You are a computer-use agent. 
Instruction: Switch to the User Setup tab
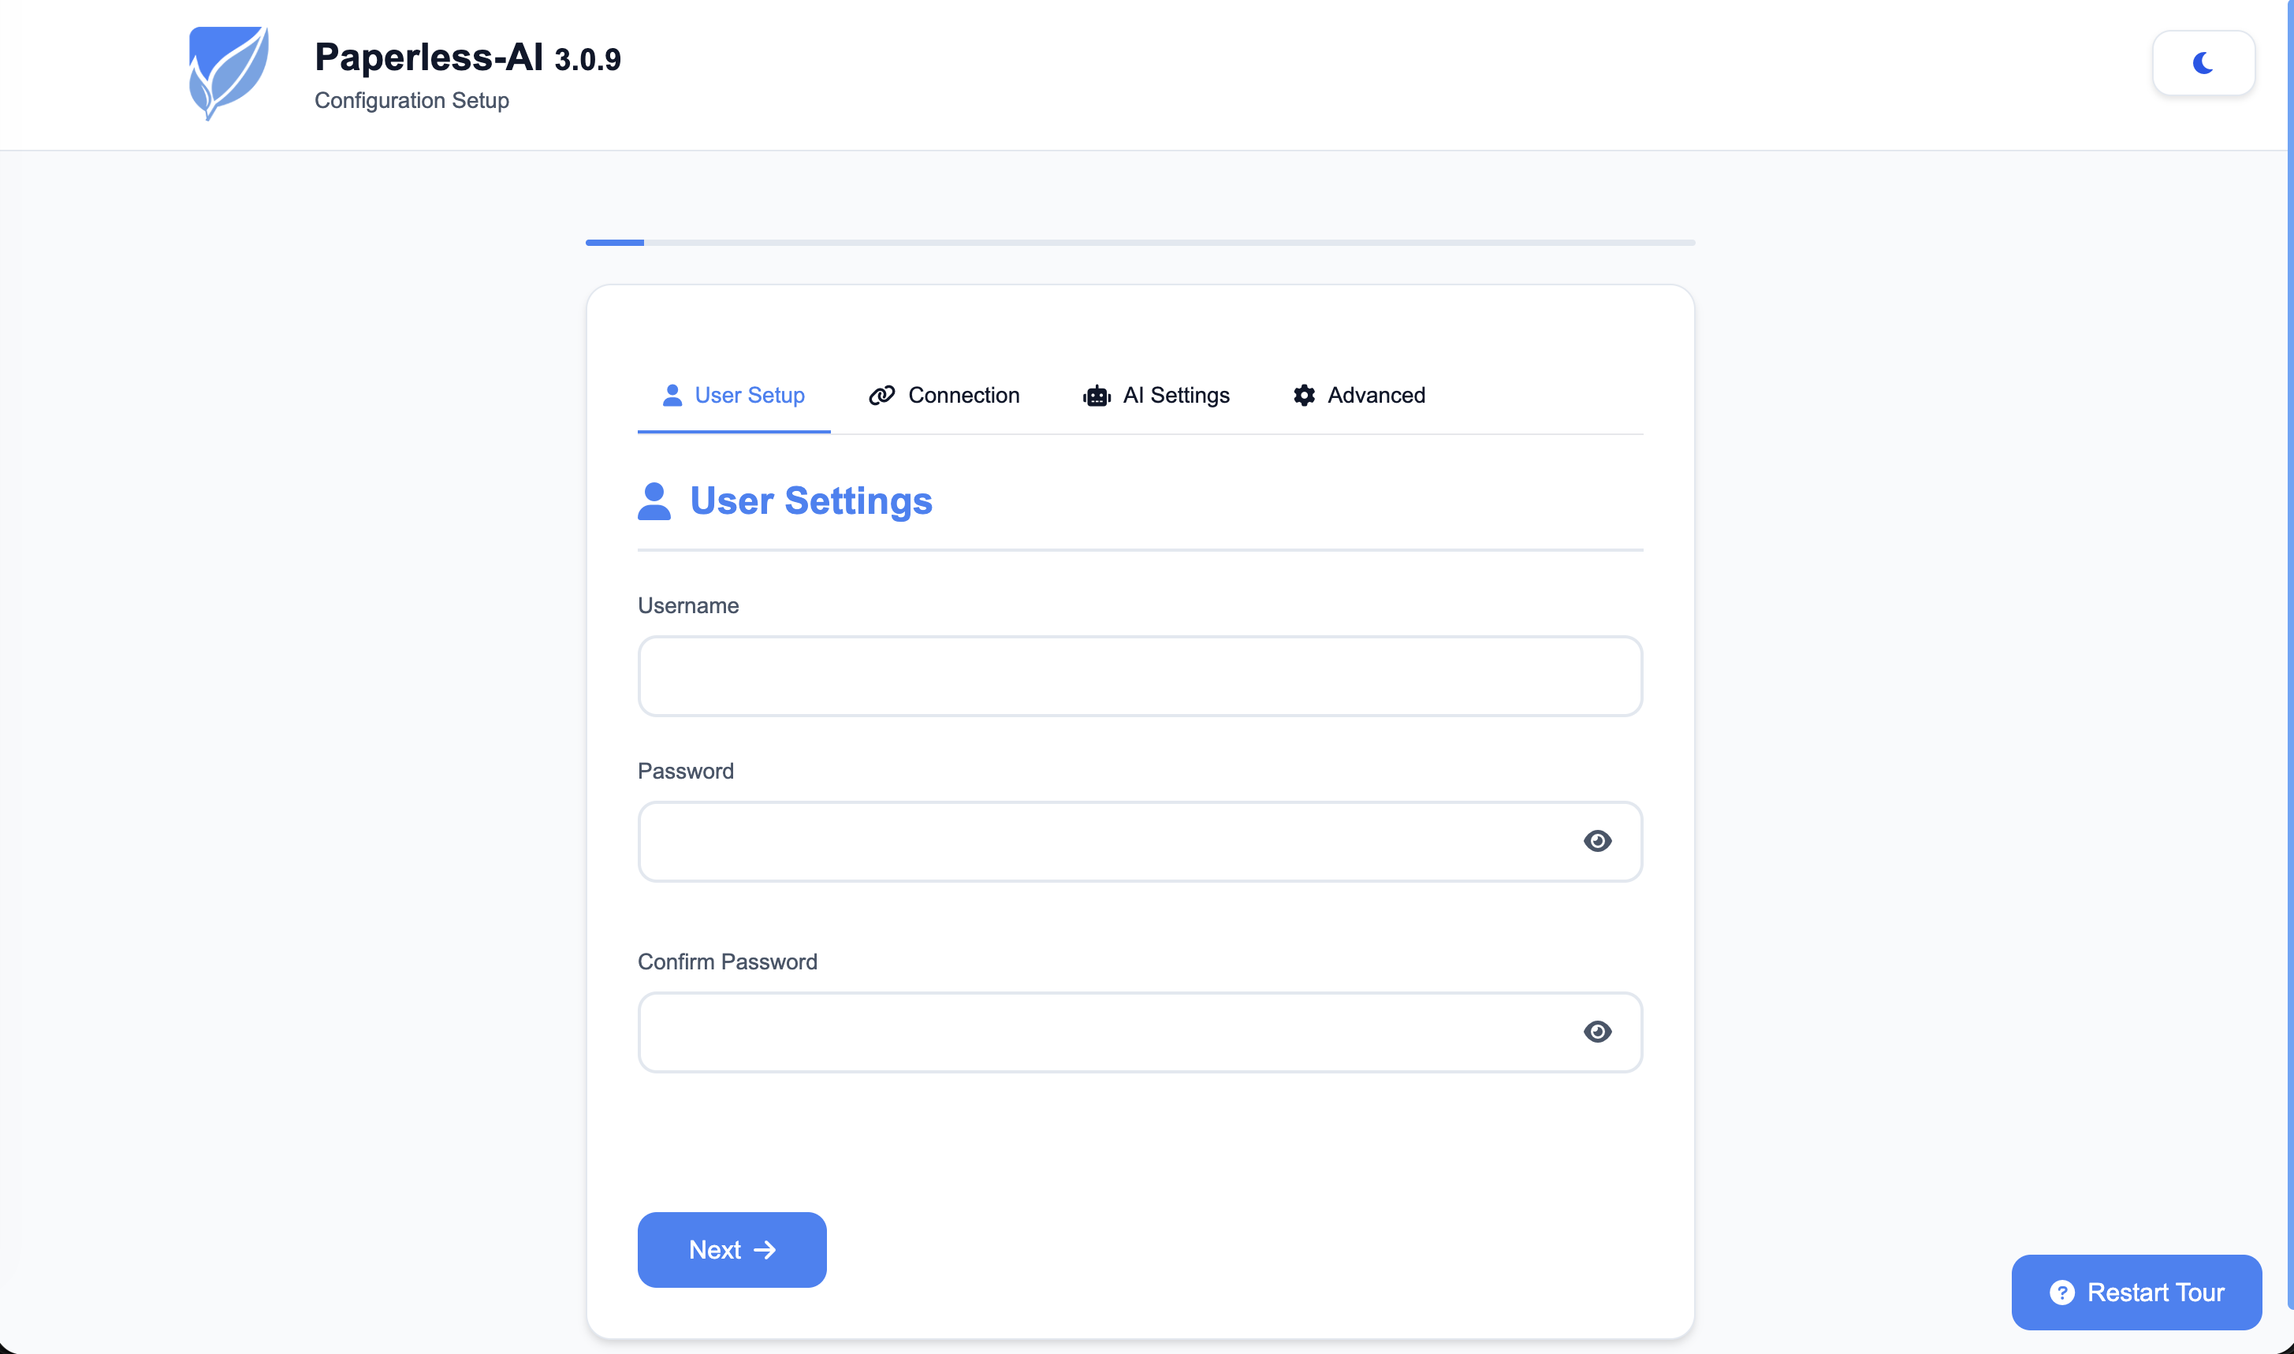(734, 395)
